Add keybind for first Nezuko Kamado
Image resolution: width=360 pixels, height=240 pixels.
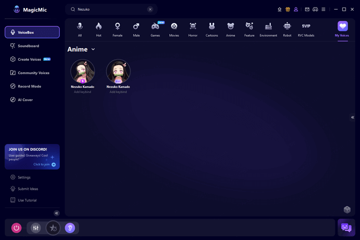click(x=82, y=92)
